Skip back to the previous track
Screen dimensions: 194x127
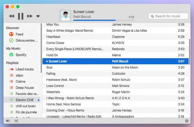tap(12, 16)
